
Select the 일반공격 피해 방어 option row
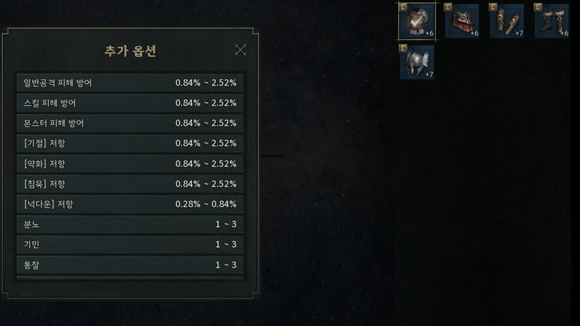[130, 83]
